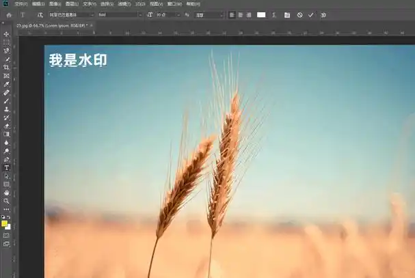This screenshot has width=415, height=278.
Task: Open the font size dropdown
Action: click(168, 15)
